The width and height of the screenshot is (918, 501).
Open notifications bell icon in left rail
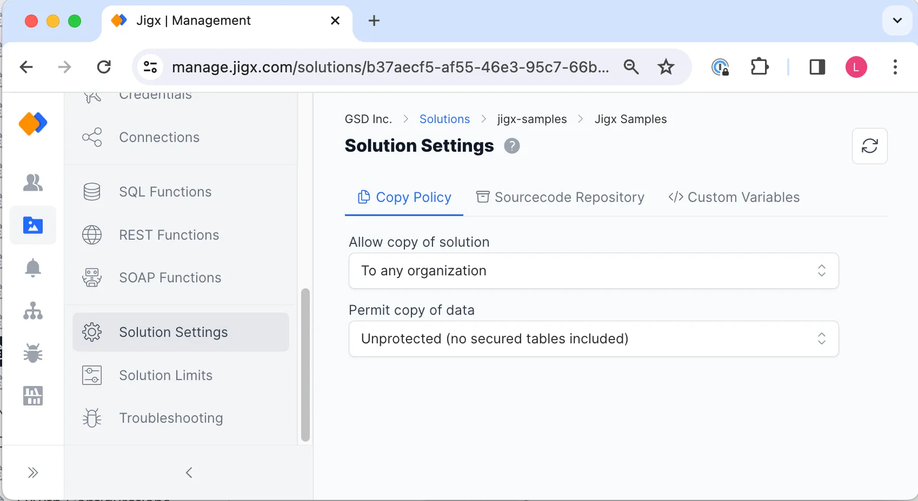tap(33, 268)
